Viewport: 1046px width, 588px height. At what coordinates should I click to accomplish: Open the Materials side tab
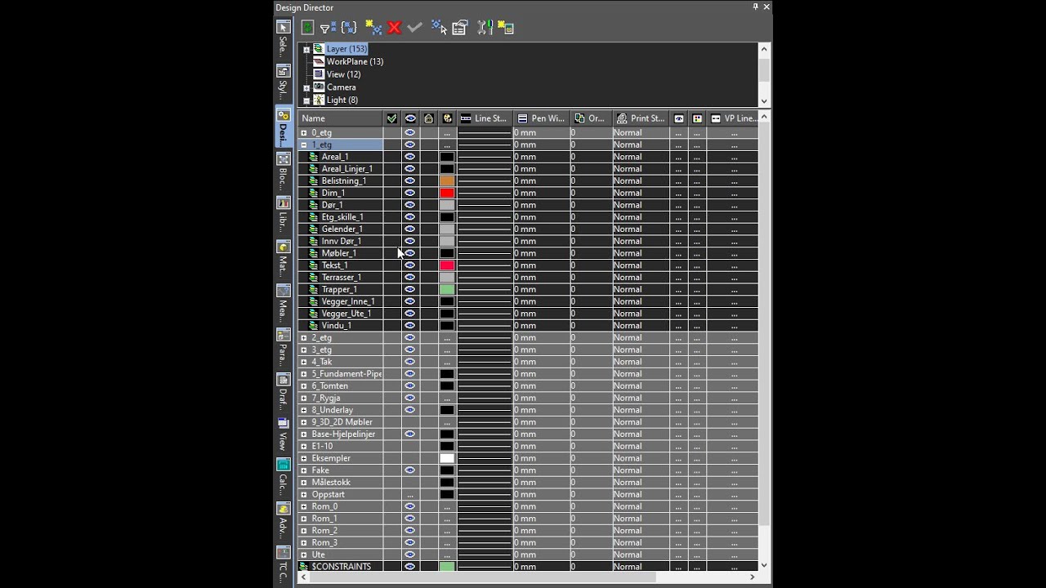click(283, 259)
